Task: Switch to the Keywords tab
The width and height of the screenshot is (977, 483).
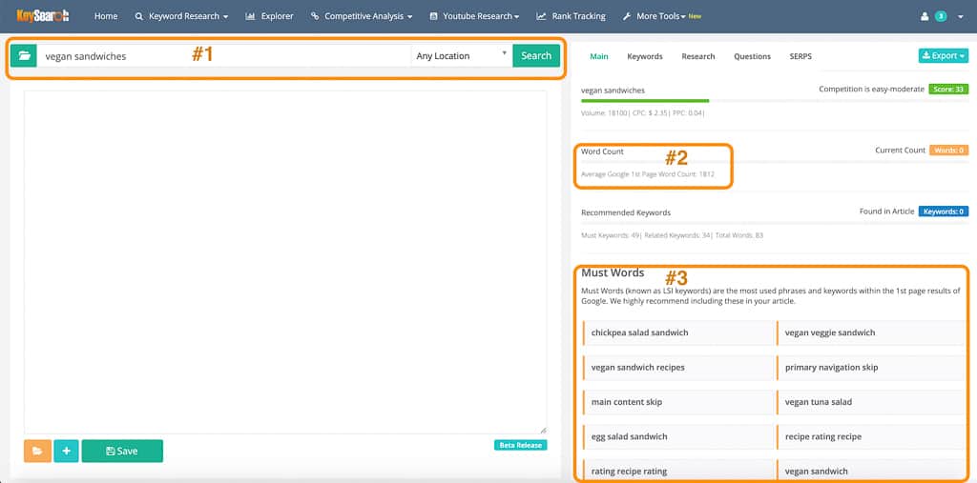Action: [x=644, y=56]
